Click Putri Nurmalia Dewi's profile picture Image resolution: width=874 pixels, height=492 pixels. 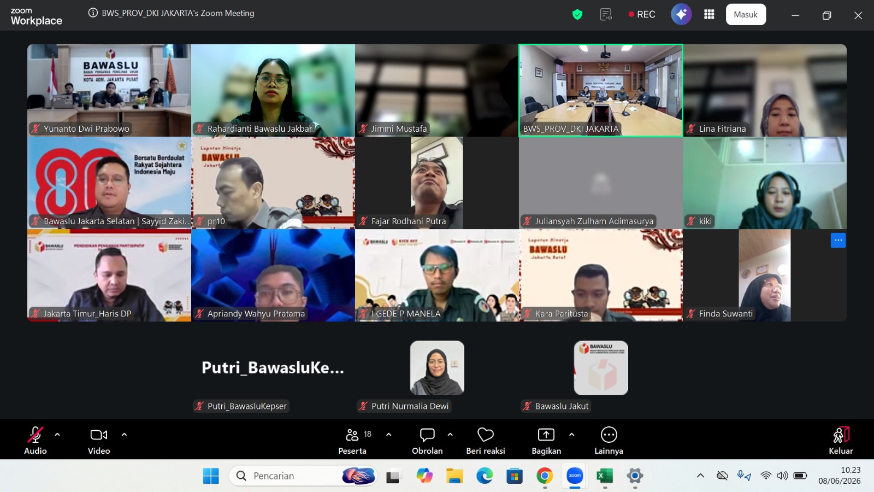[437, 368]
